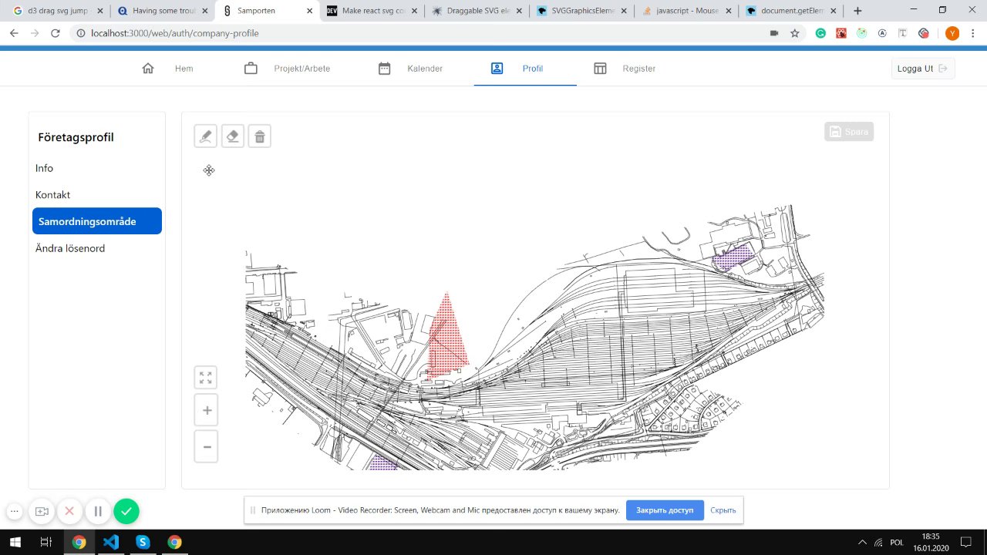This screenshot has height=555, width=987.
Task: Click Loom camera toggle icon
Action: (42, 511)
